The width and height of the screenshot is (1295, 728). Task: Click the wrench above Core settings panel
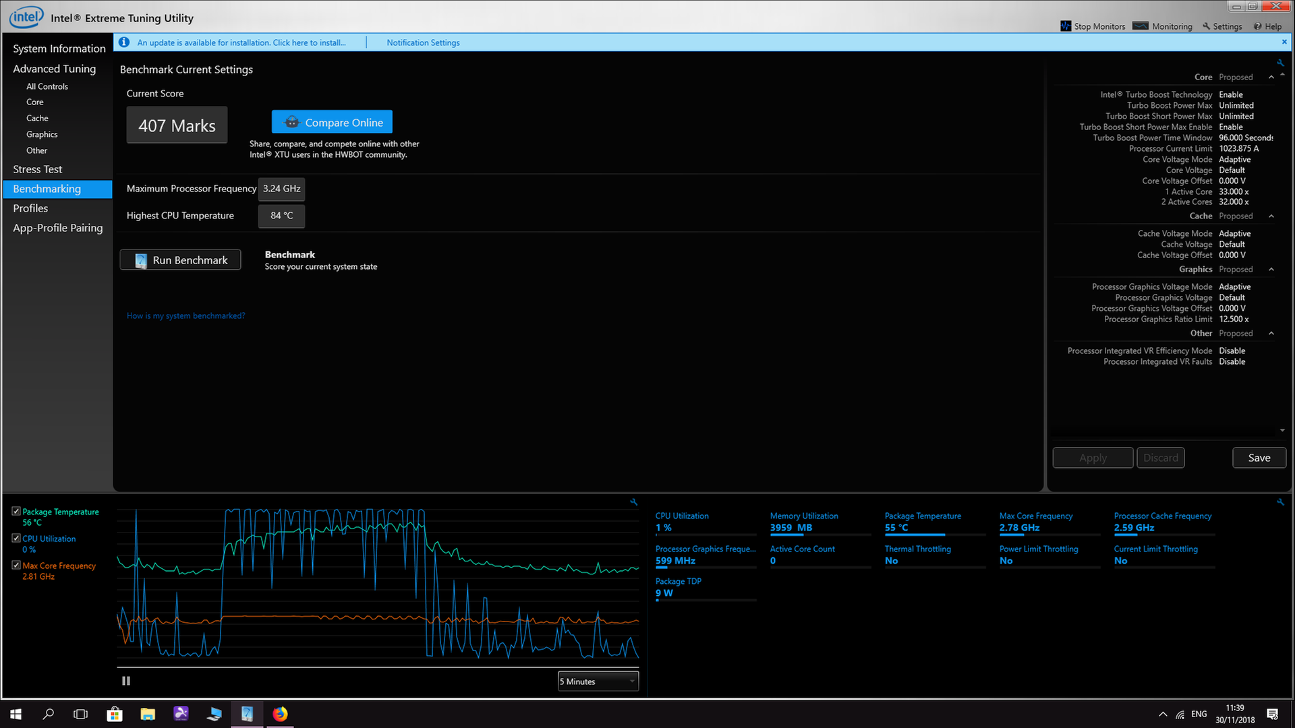click(1280, 63)
